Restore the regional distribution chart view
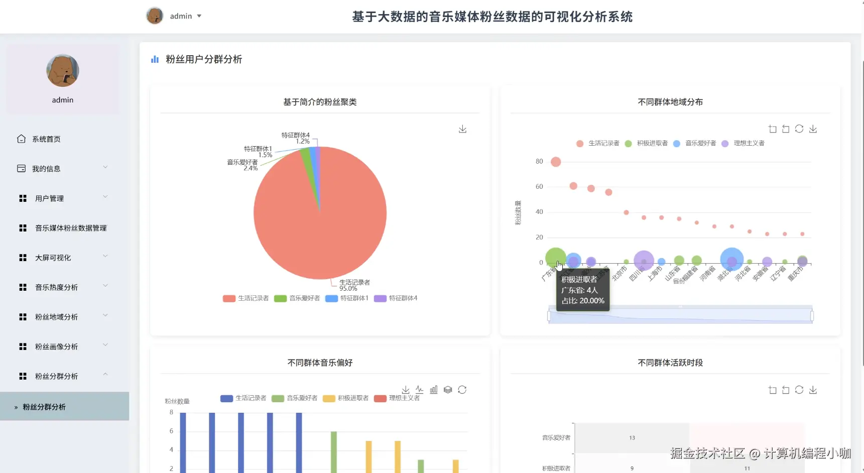864x473 pixels. tap(799, 129)
